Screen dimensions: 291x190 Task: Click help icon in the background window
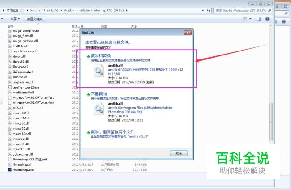click(284, 22)
